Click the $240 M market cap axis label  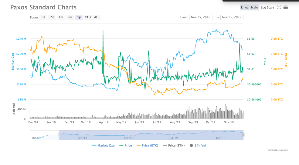tap(21, 39)
